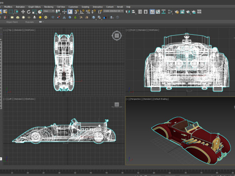Image resolution: width=235 pixels, height=176 pixels.
Task: Click the yellow sun icon in second toolbar
Action: 40,17
